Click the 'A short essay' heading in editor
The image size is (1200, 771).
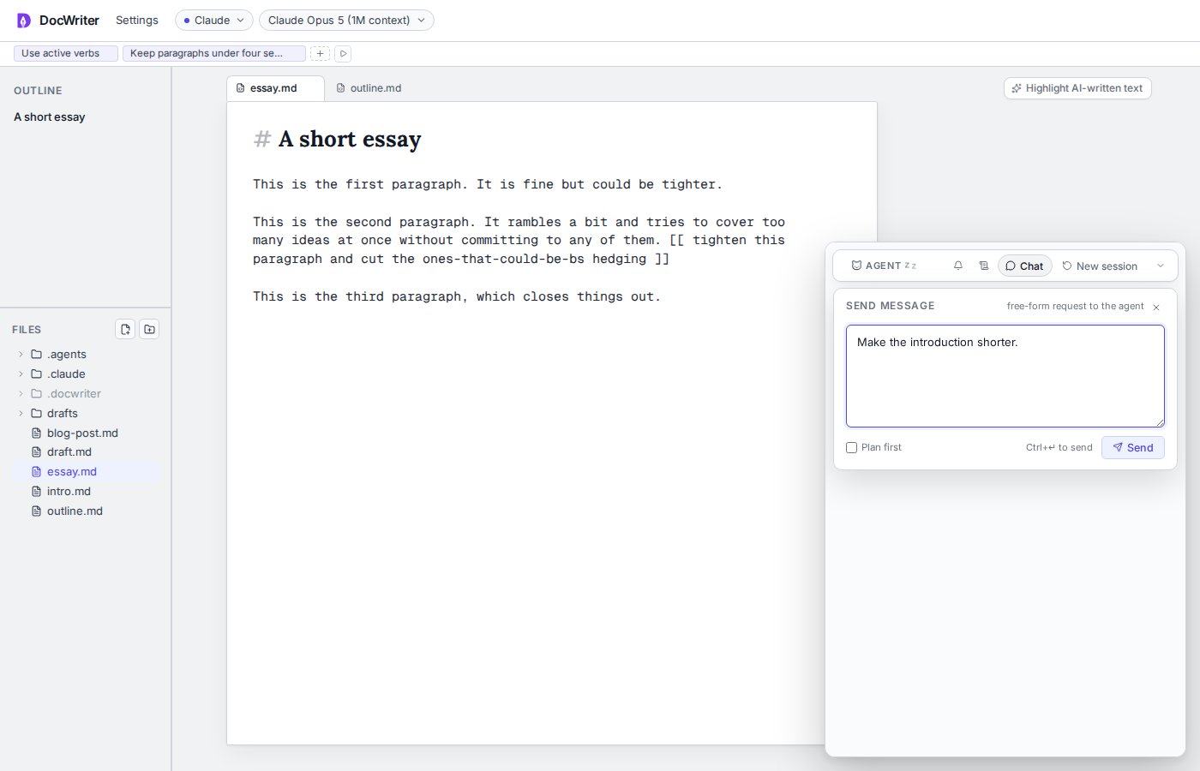350,139
